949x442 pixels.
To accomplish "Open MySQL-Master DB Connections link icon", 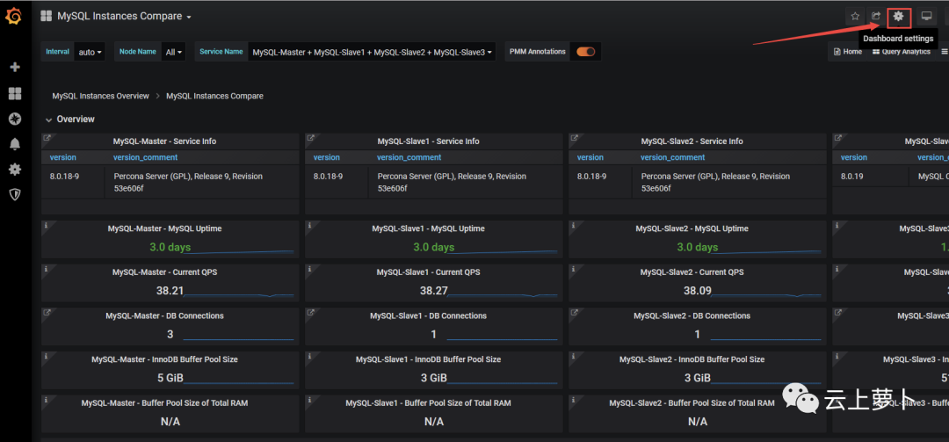I will (x=47, y=313).
